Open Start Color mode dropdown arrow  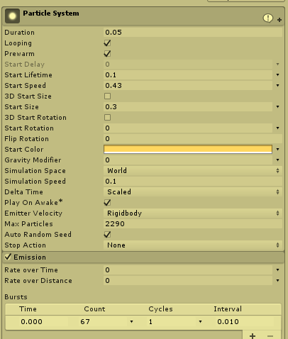[278, 150]
